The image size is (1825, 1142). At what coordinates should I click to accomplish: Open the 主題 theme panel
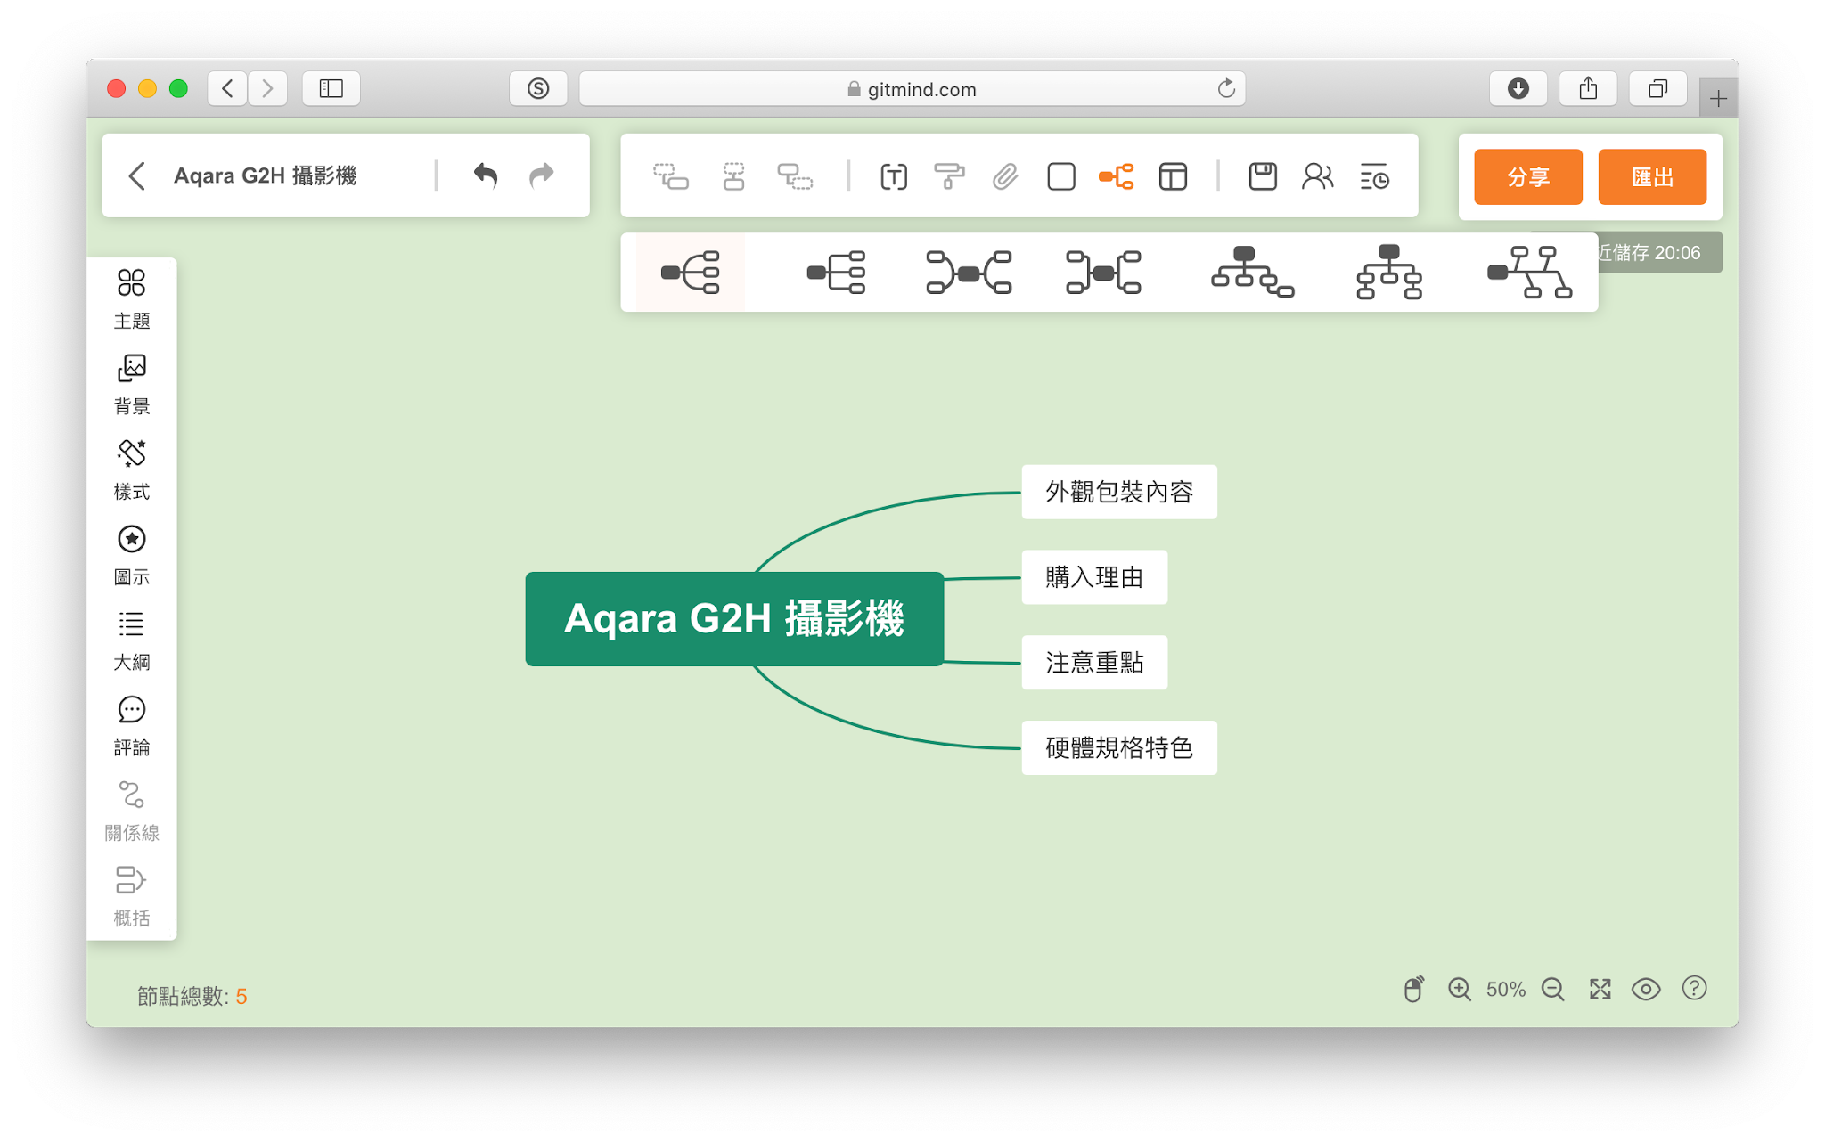[131, 299]
